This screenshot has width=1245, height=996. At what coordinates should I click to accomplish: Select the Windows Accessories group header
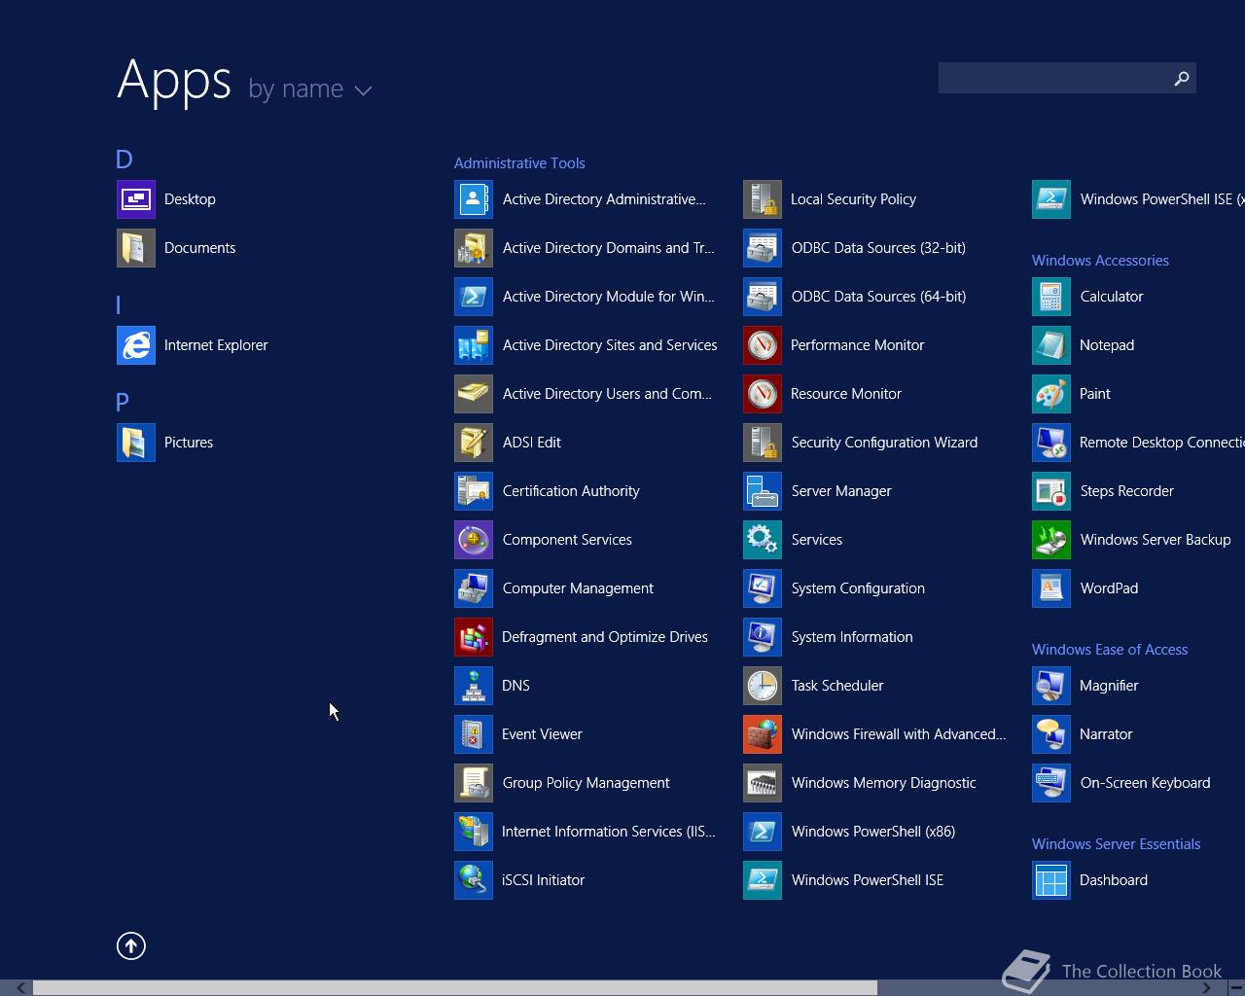pos(1100,261)
